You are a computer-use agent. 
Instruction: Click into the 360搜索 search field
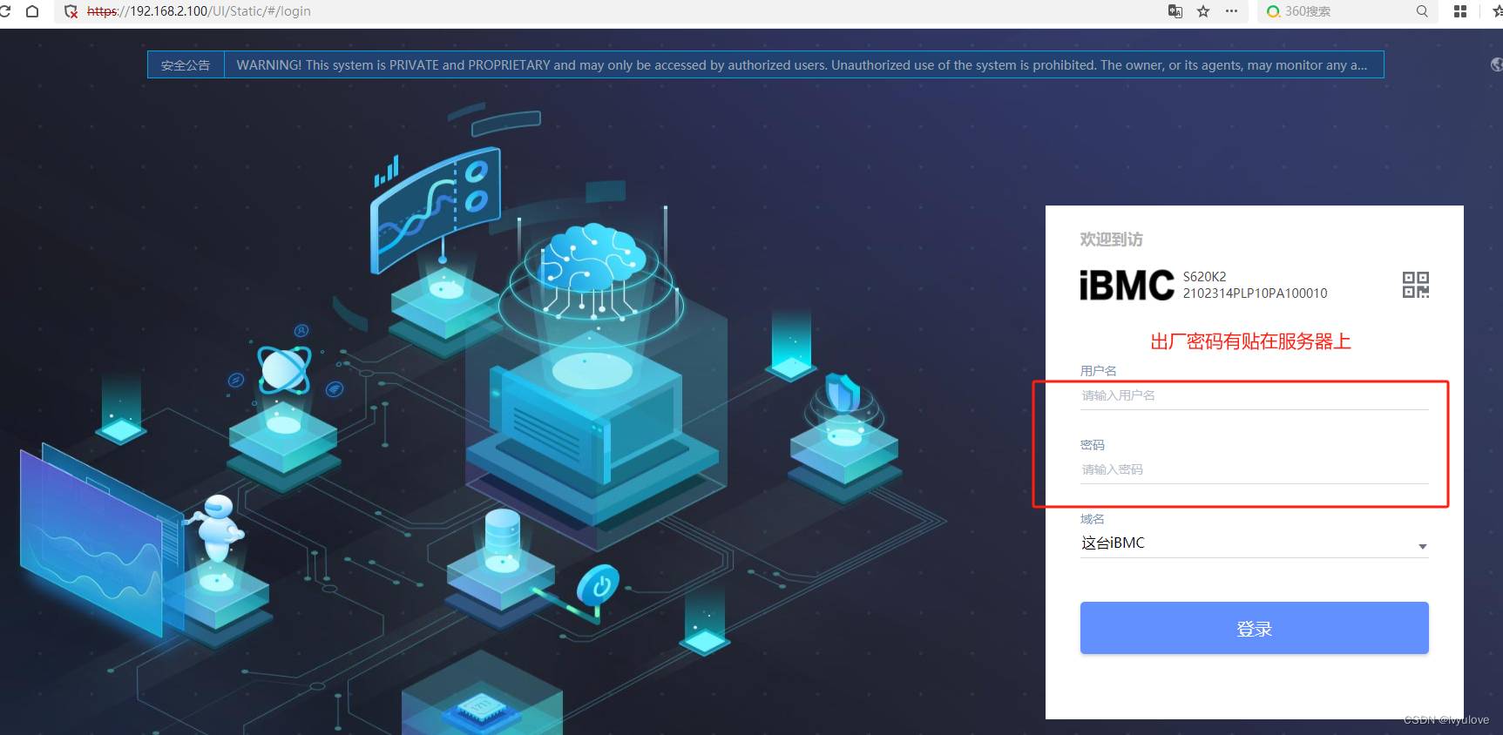coord(1342,11)
